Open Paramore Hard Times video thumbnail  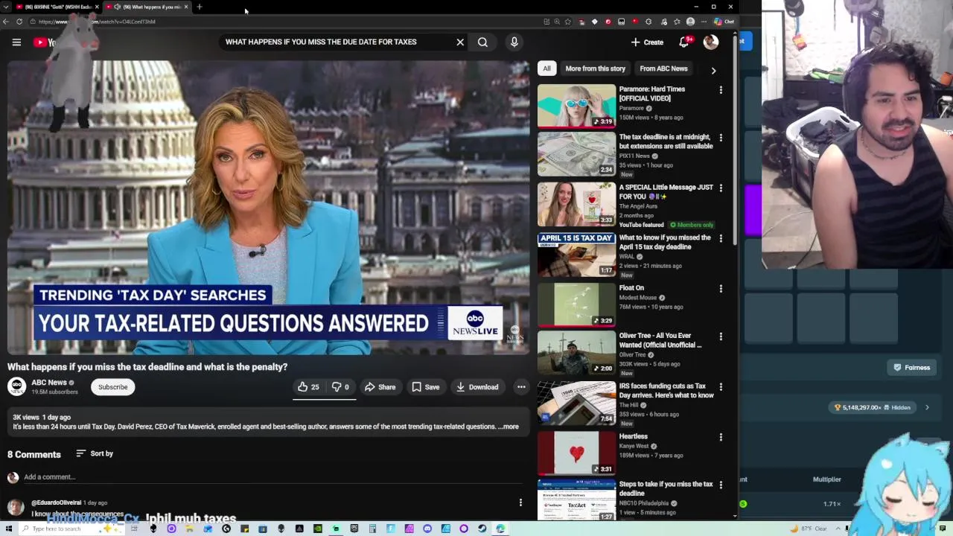[576, 106]
